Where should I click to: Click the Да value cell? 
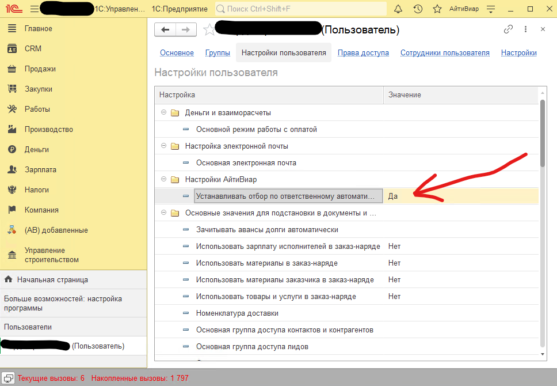(x=461, y=196)
